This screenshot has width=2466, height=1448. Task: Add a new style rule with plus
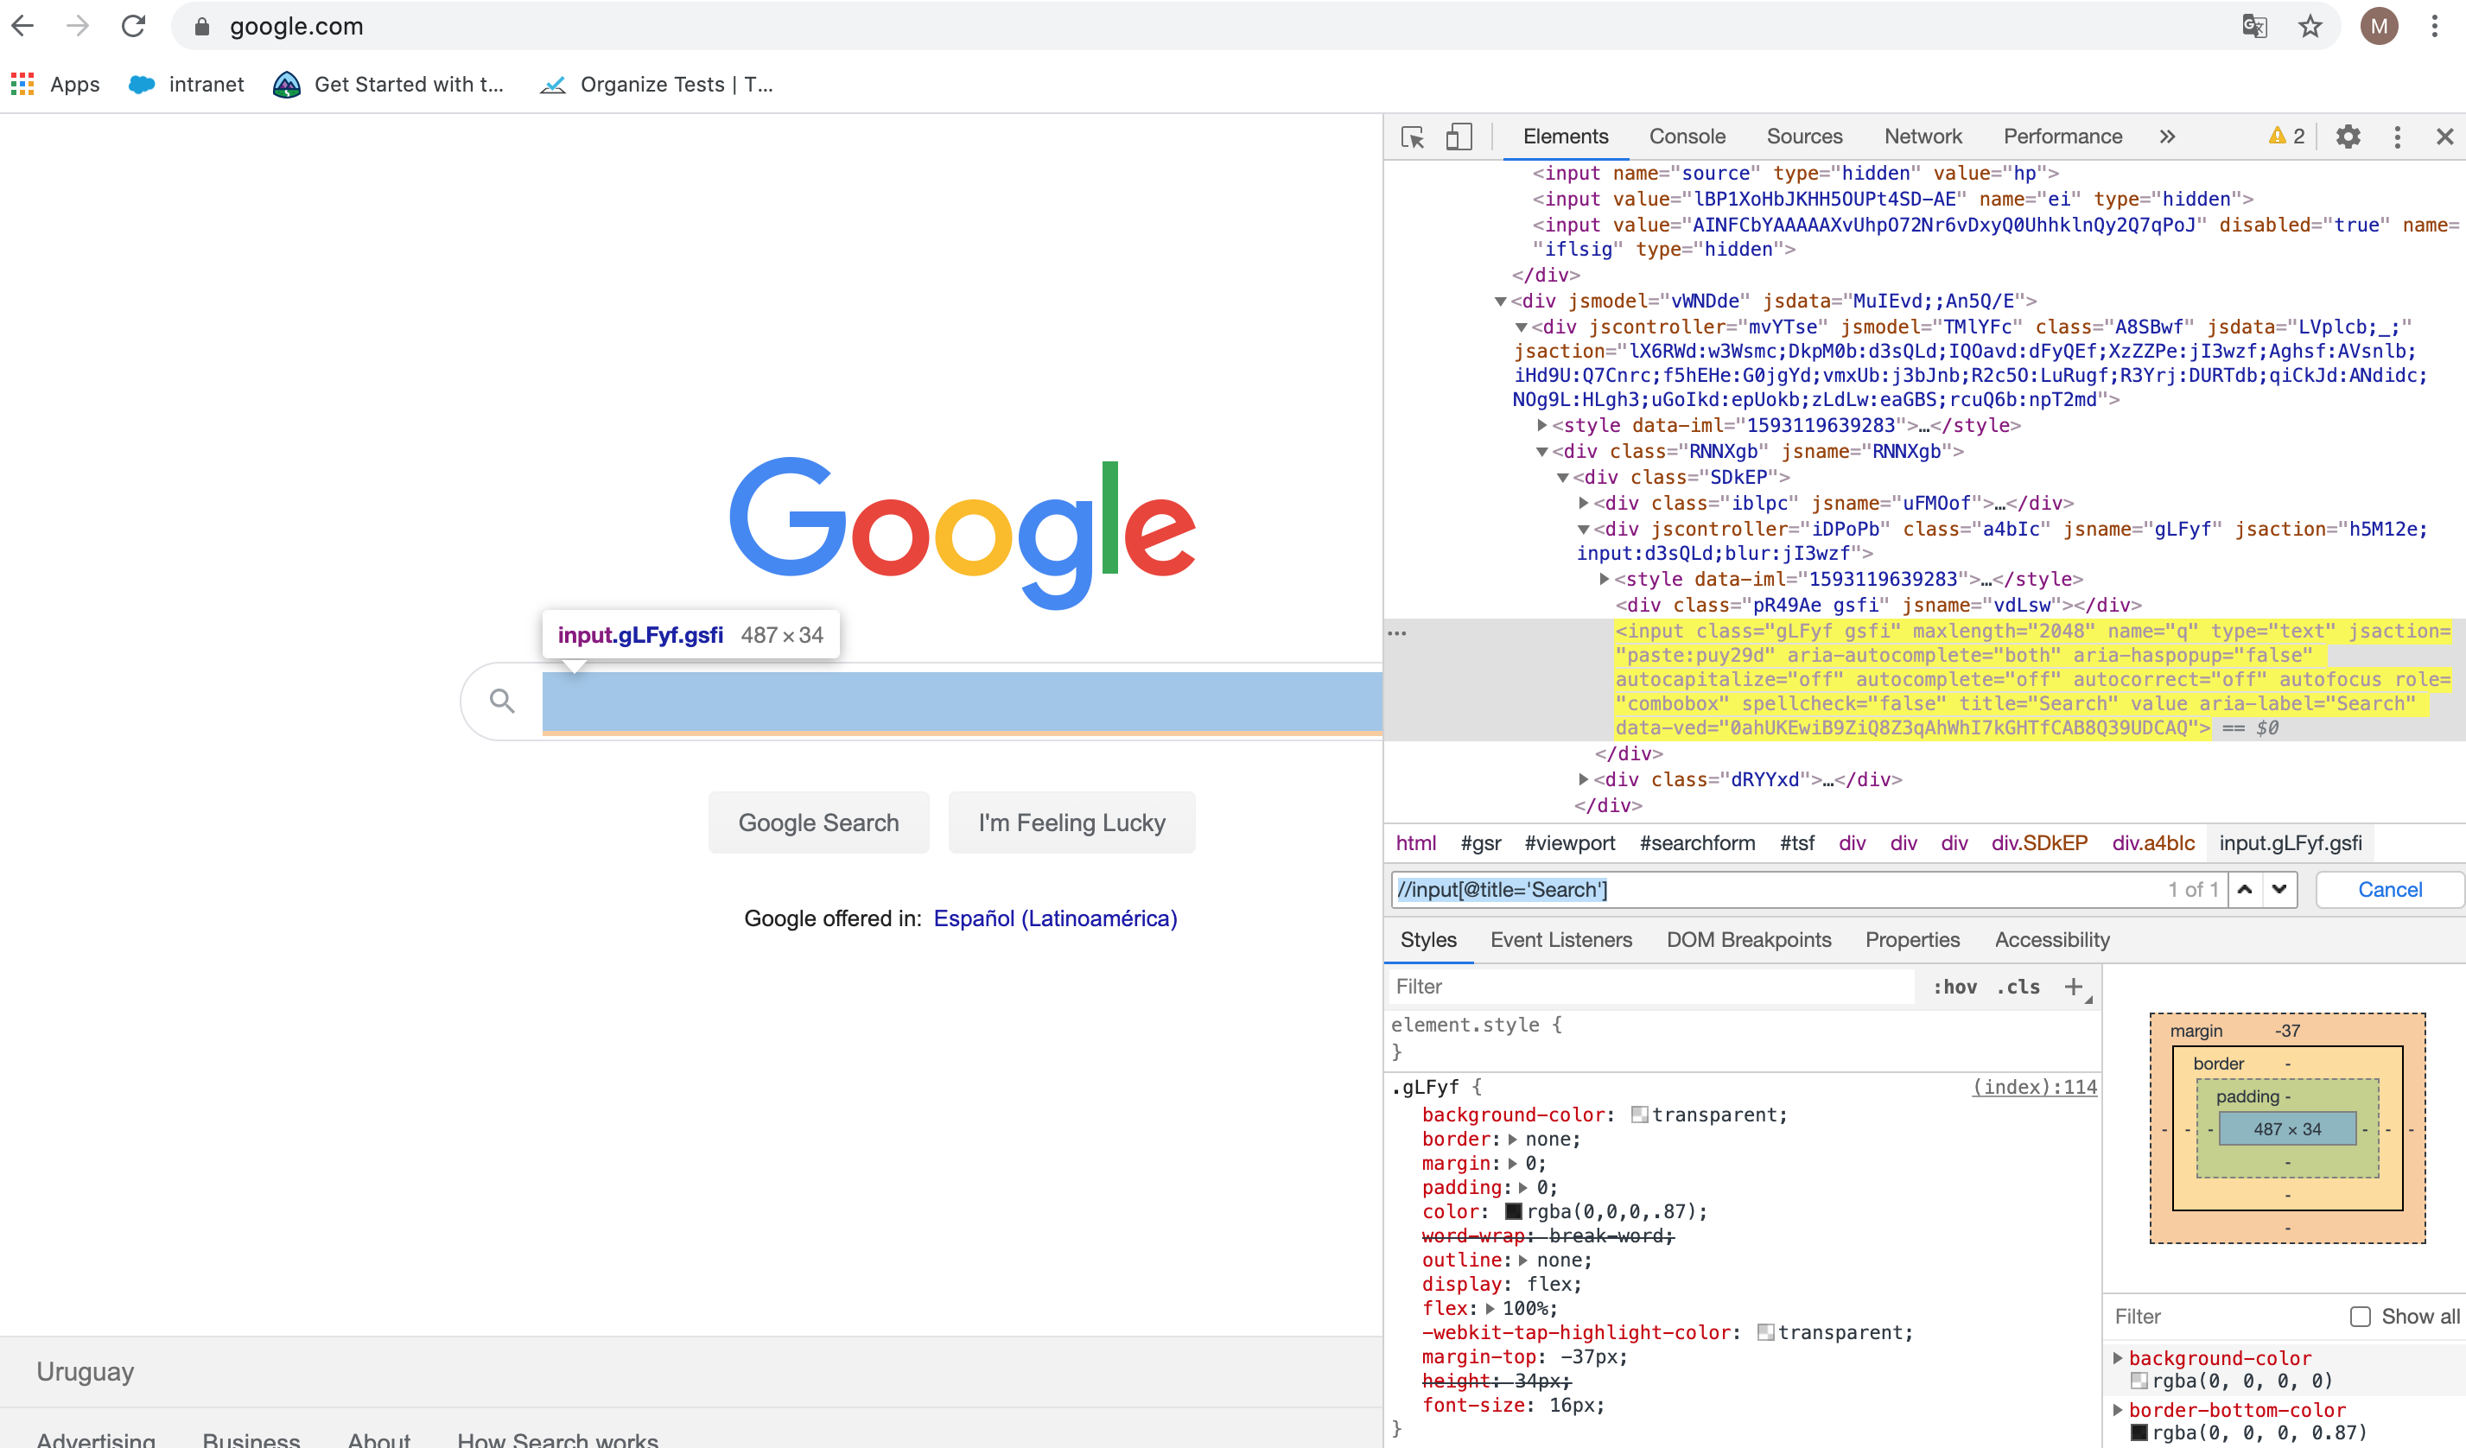(2073, 988)
